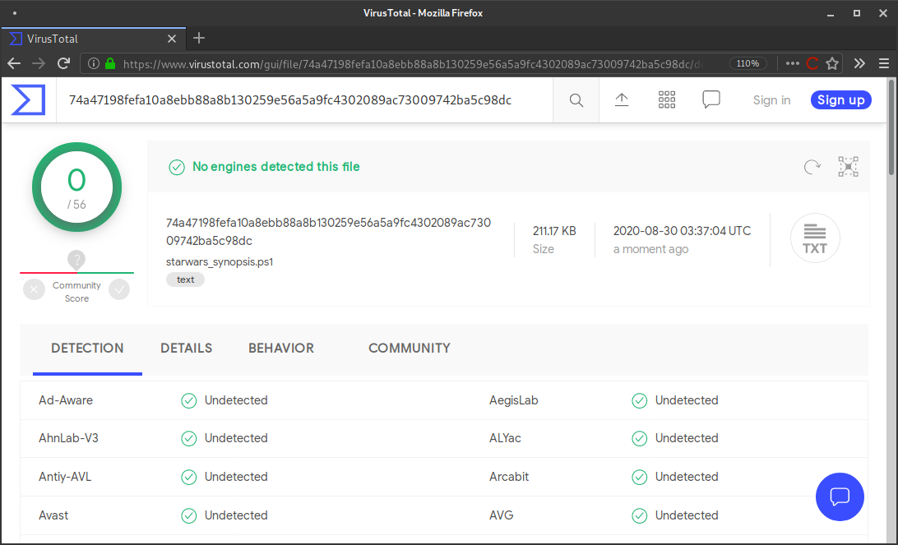Switch to the BEHAVIOR tab
Screen dimensions: 898x545
pyautogui.click(x=281, y=348)
